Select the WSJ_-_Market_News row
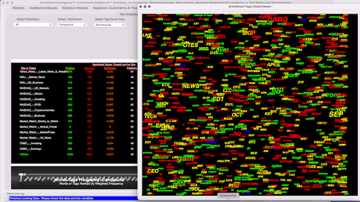 point(74,77)
